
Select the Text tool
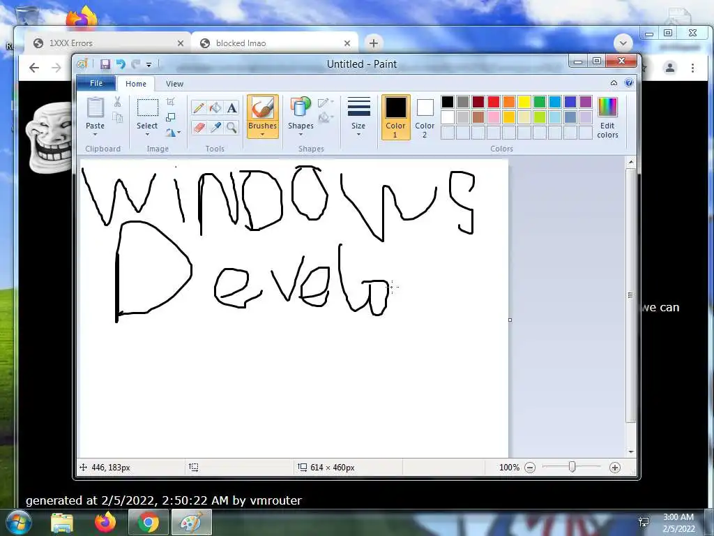pyautogui.click(x=231, y=108)
